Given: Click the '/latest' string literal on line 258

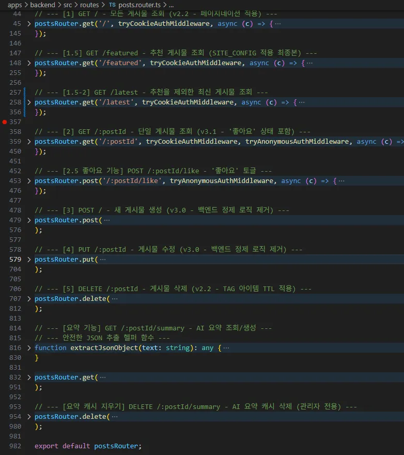Looking at the screenshot, I should point(116,102).
